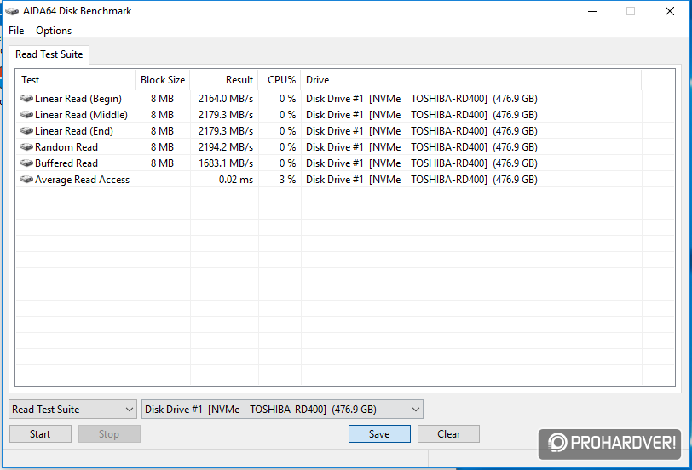
Task: Click the drive icon beside Linear Read (Begin)
Action: pos(26,98)
